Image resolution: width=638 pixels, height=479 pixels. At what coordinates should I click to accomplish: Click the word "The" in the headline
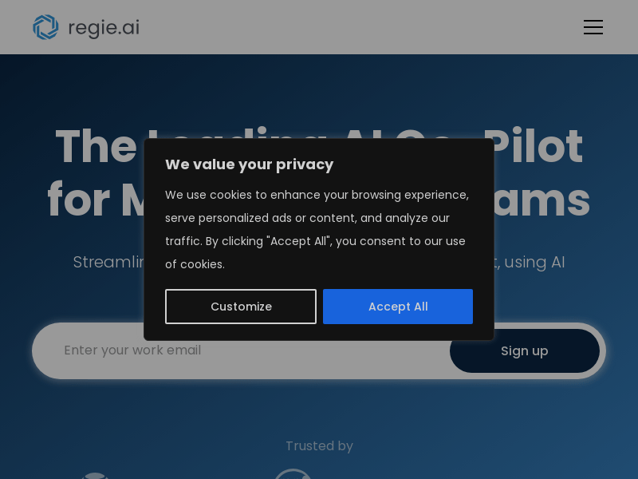(96, 145)
